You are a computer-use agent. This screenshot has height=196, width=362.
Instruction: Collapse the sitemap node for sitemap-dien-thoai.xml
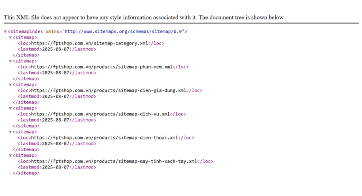coord(10,132)
